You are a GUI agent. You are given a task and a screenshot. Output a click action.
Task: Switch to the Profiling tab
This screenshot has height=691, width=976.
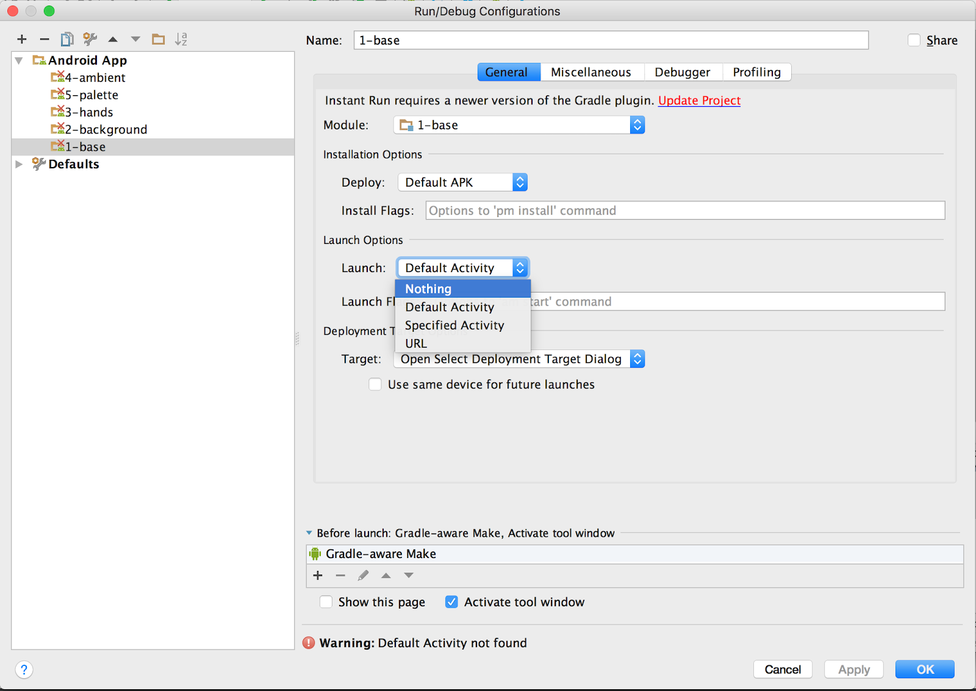tap(757, 72)
